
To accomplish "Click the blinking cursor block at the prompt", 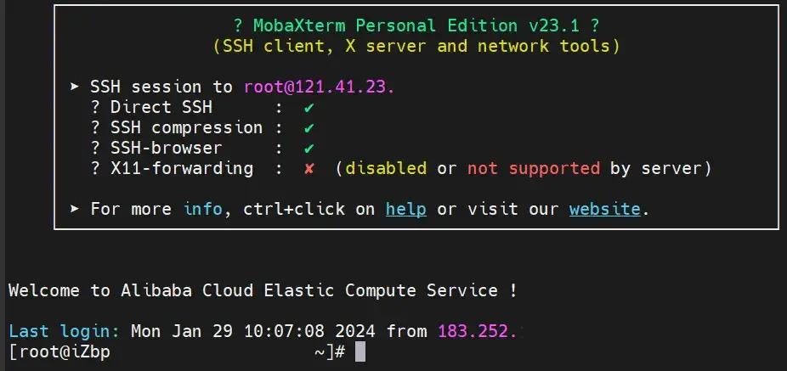I will tap(360, 351).
